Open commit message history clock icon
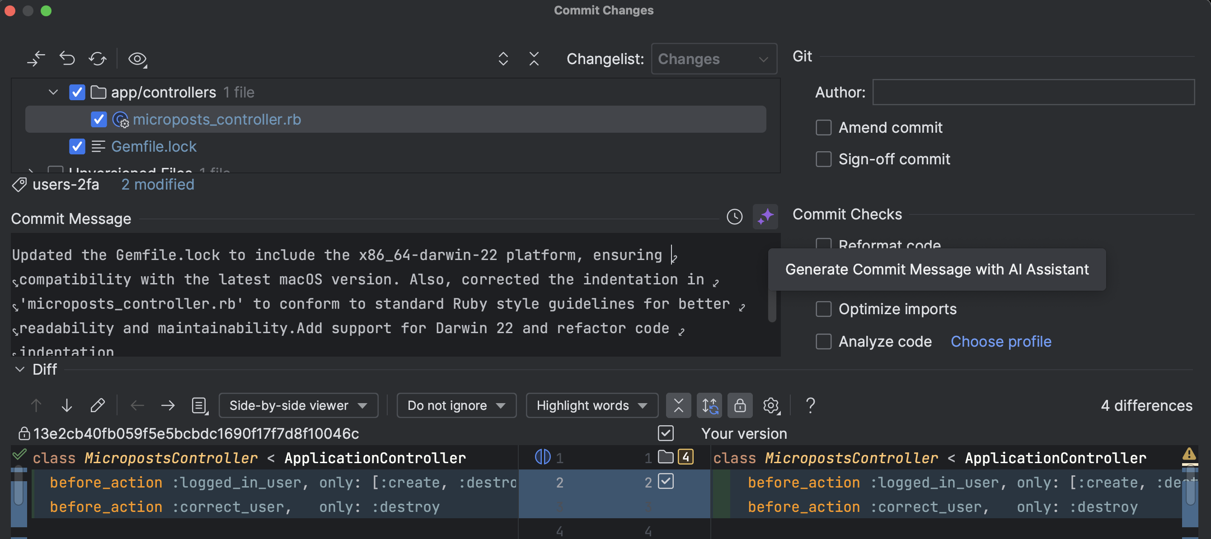Screen dimensions: 1211x539 coord(734,216)
